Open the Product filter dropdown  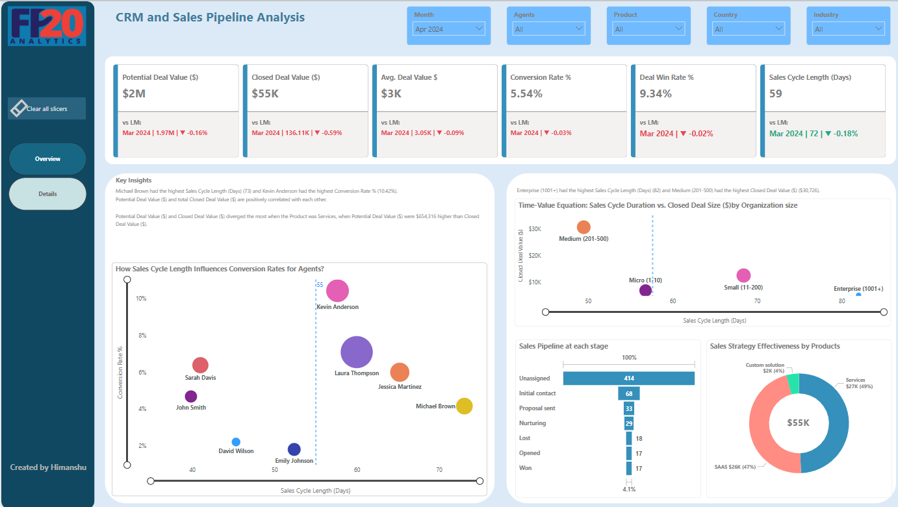pyautogui.click(x=648, y=29)
